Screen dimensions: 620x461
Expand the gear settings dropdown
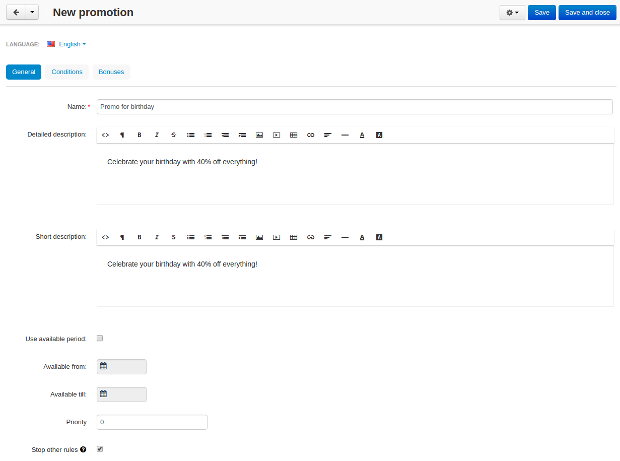tap(512, 13)
